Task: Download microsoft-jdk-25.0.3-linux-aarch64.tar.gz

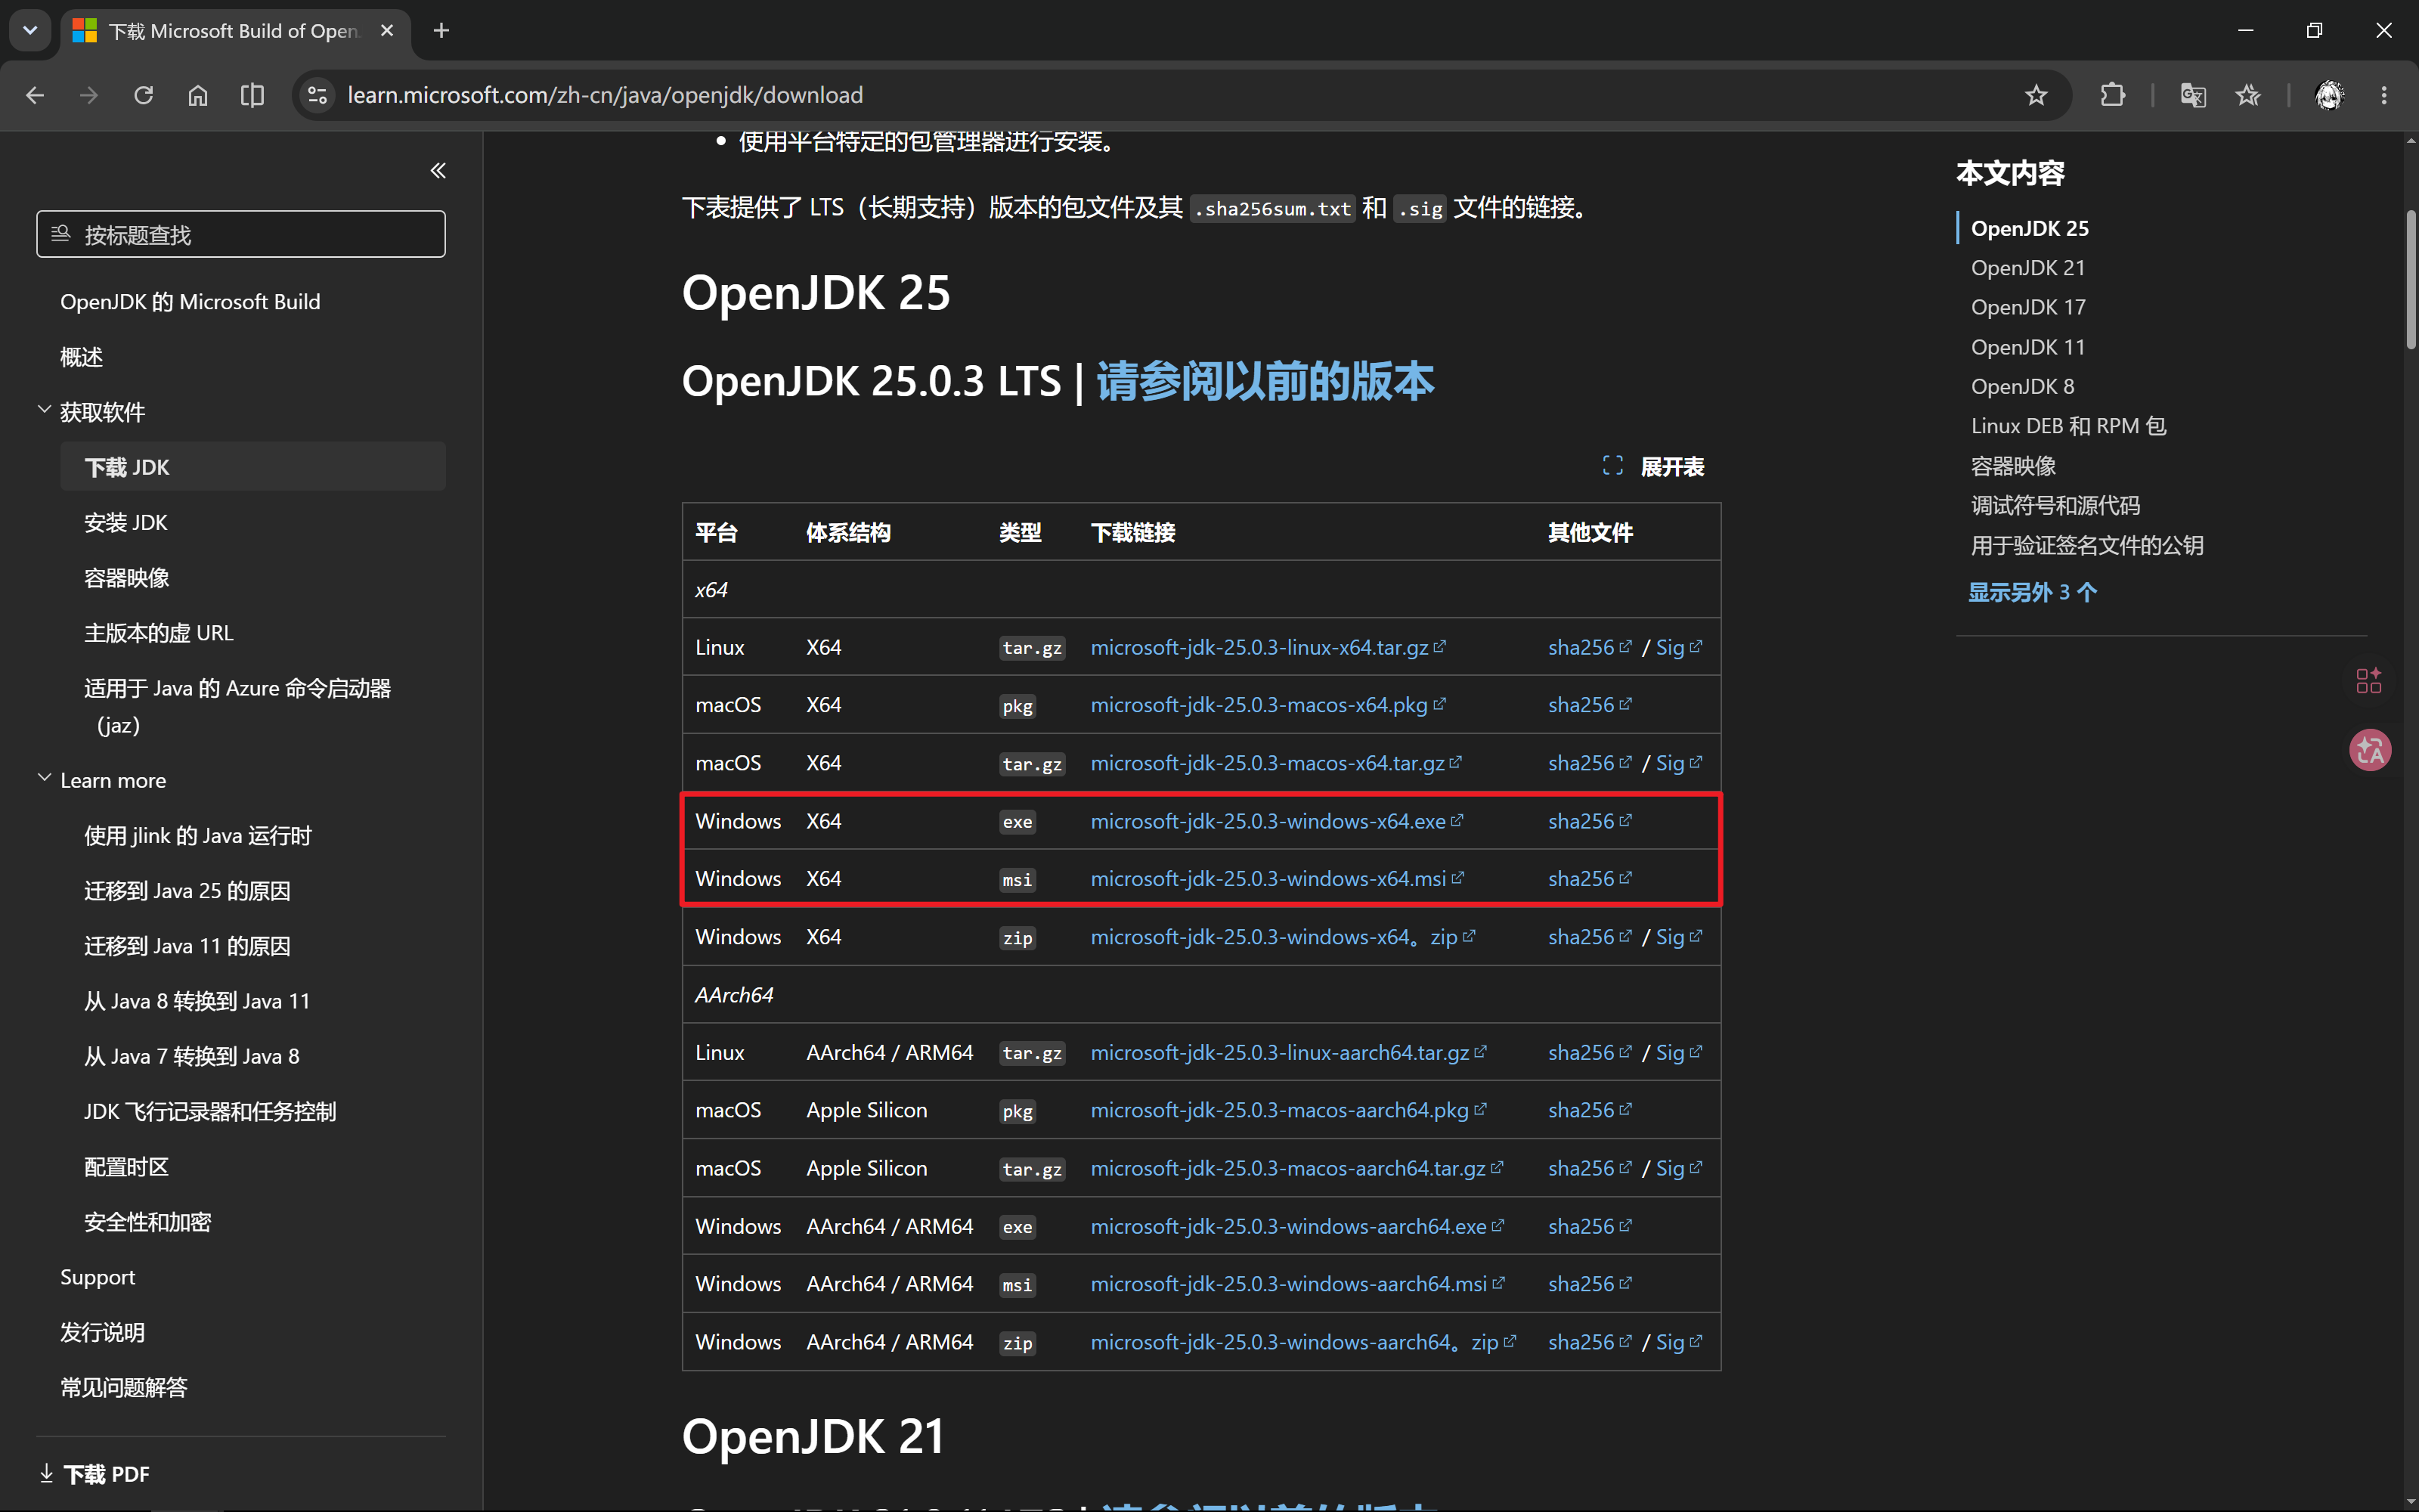Action: point(1288,1053)
